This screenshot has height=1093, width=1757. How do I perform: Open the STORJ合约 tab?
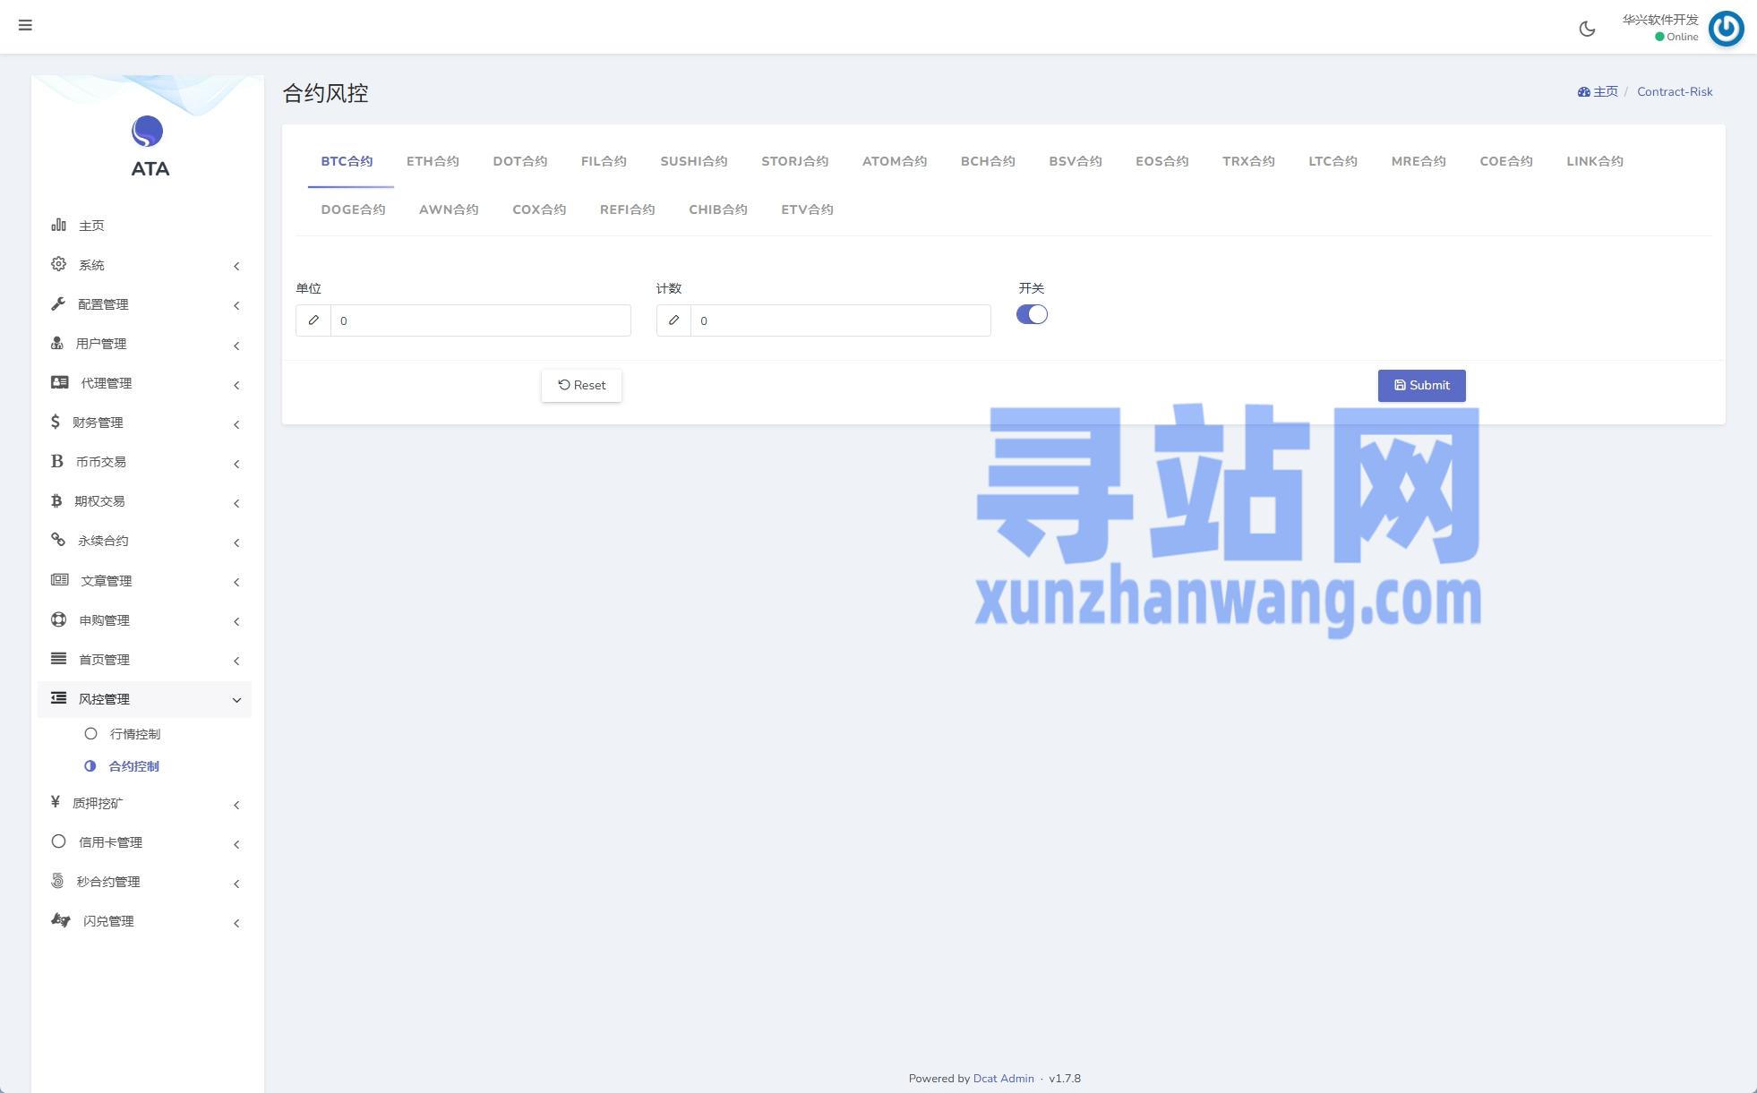coord(795,161)
